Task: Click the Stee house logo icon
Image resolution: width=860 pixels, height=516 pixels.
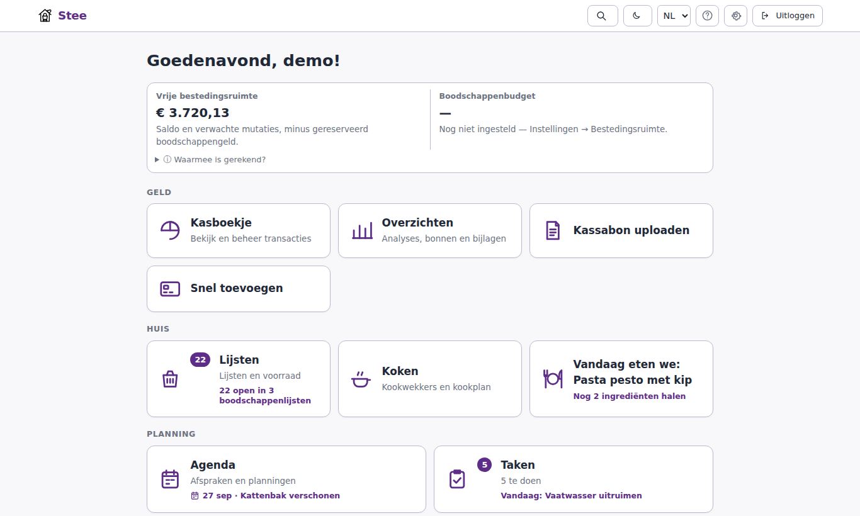Action: (45, 16)
